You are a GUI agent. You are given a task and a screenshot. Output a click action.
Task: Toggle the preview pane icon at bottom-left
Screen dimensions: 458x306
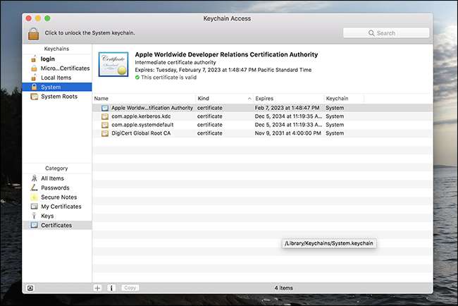pos(30,288)
